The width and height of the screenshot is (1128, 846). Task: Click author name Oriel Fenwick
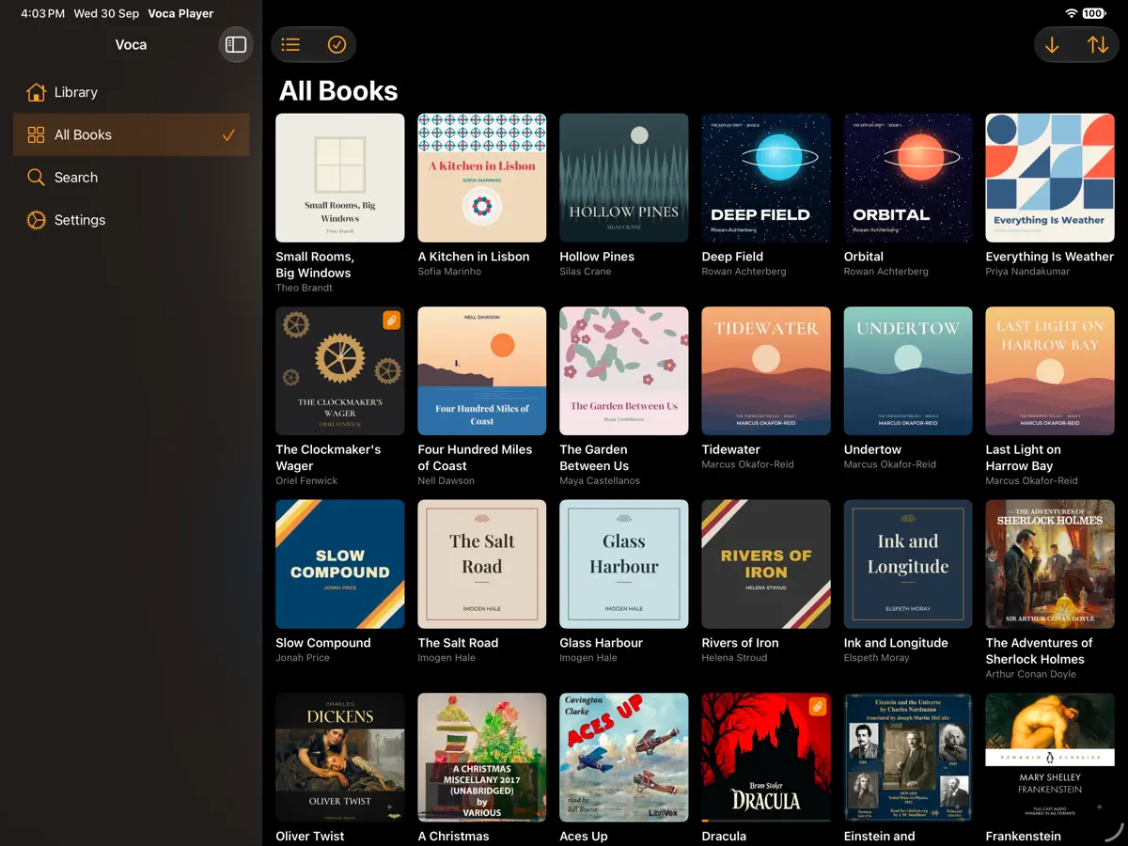(x=306, y=481)
